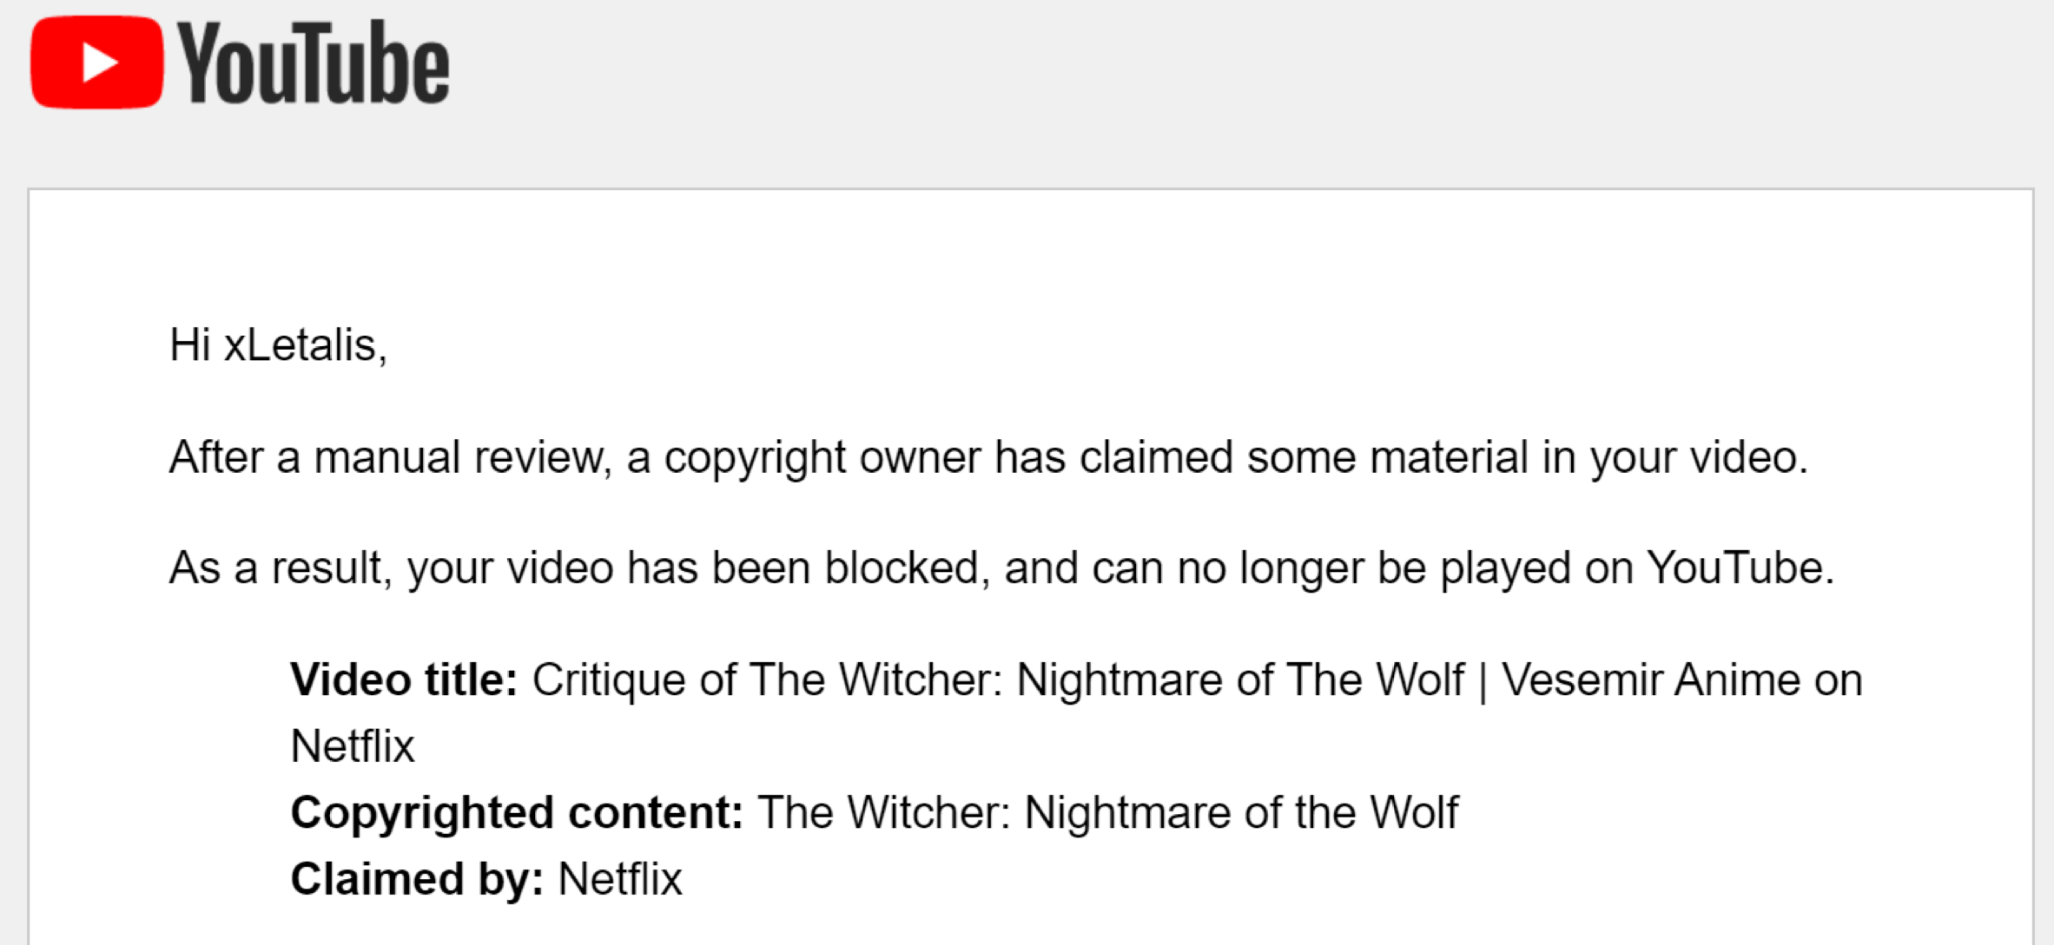Click the 'Video title:' bold label
The image size is (2054, 945).
pos(404,679)
